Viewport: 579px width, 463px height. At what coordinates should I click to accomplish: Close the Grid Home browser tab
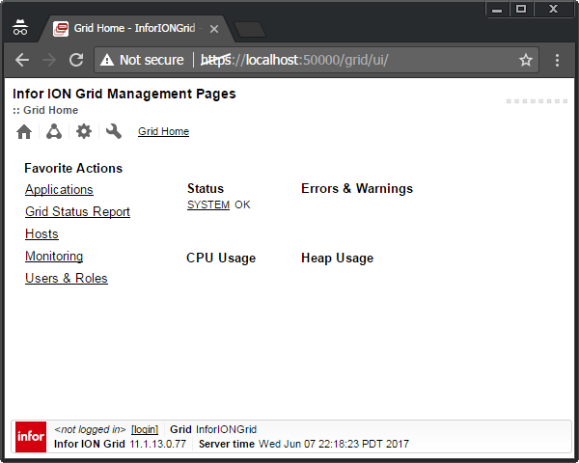tap(214, 29)
